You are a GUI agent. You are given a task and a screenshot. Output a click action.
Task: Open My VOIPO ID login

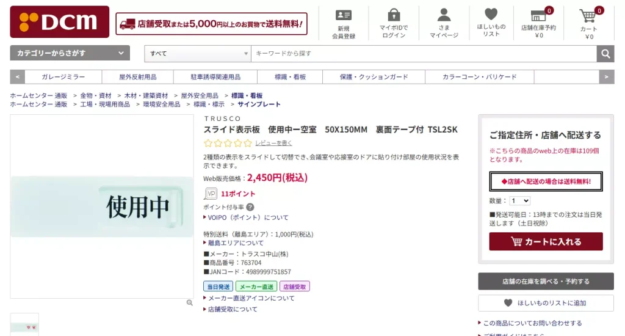click(394, 23)
